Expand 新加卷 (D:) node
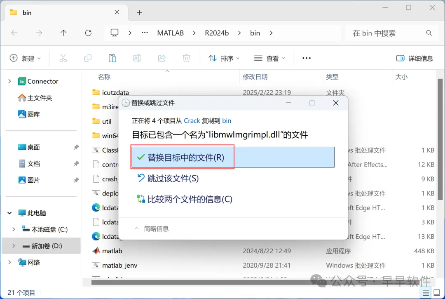The height and width of the screenshot is (299, 445). point(14,246)
